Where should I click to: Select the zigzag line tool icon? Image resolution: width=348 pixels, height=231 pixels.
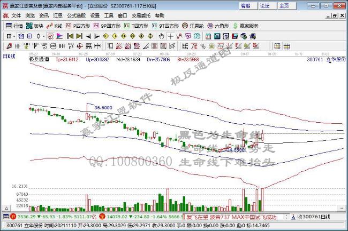point(179,36)
